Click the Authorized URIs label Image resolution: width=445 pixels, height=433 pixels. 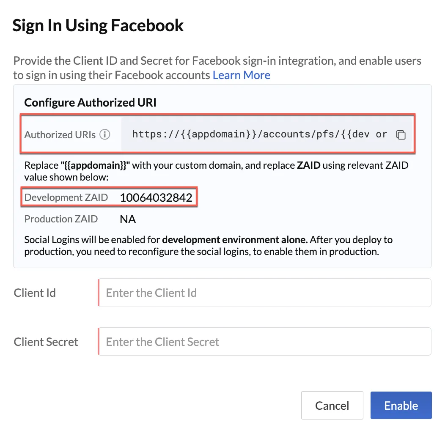tap(60, 135)
